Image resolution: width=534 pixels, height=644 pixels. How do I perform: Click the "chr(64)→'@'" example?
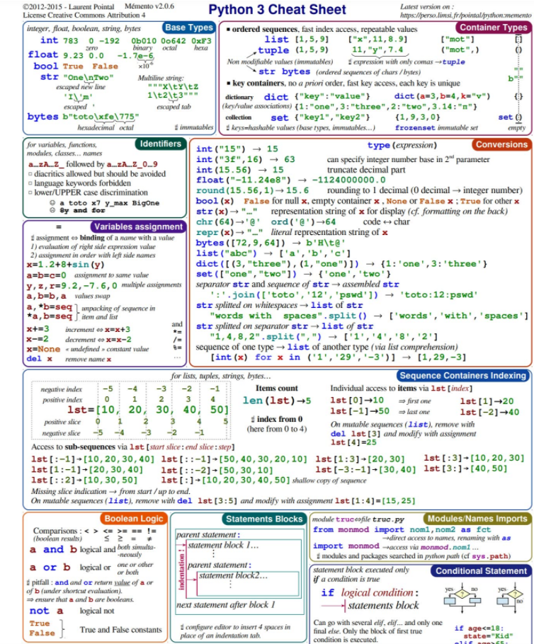click(x=228, y=222)
